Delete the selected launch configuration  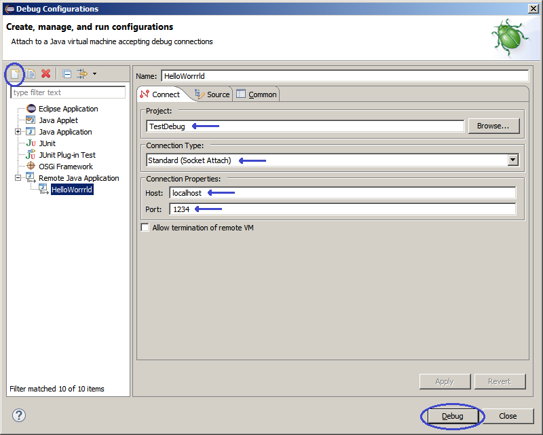[x=46, y=73]
